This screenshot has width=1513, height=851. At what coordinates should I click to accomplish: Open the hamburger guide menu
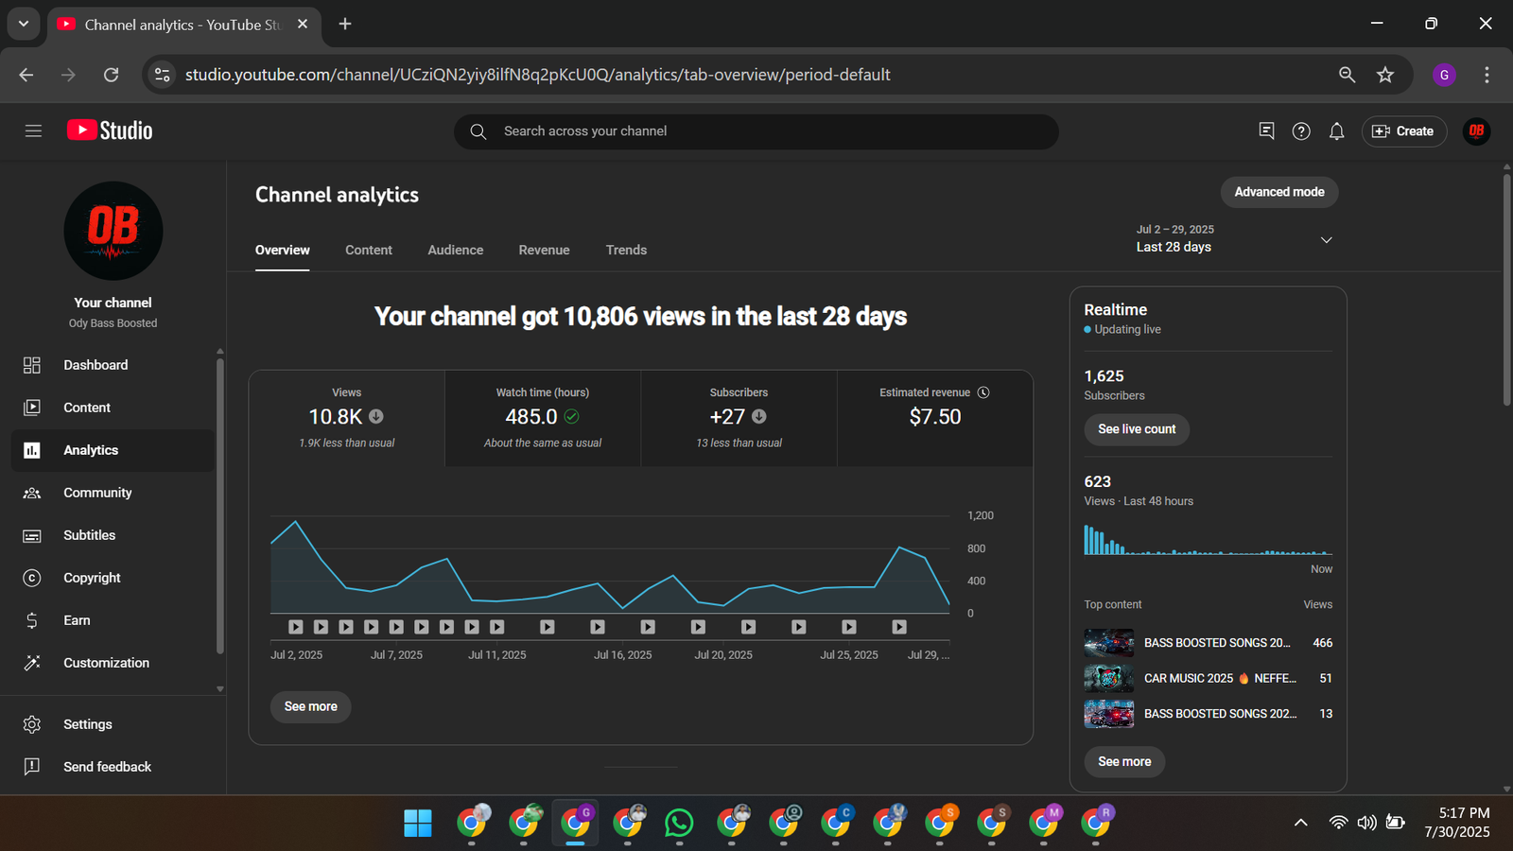[x=33, y=130]
